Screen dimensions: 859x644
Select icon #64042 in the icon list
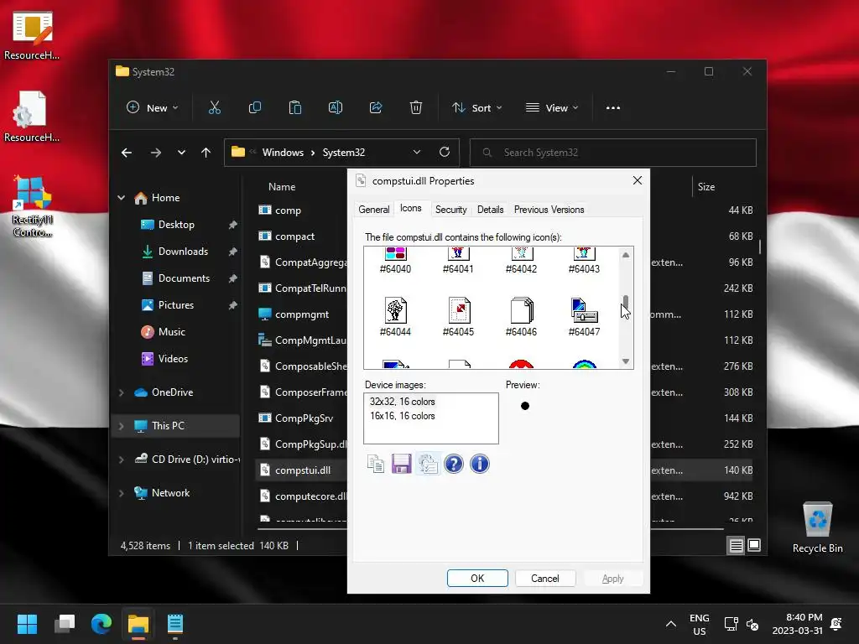click(521, 261)
